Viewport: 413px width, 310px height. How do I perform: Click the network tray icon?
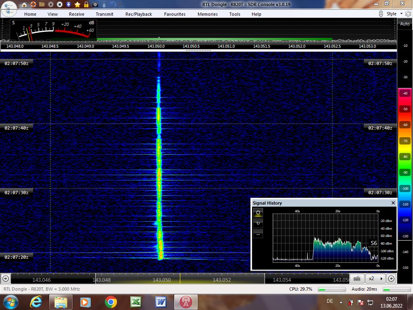point(370,302)
